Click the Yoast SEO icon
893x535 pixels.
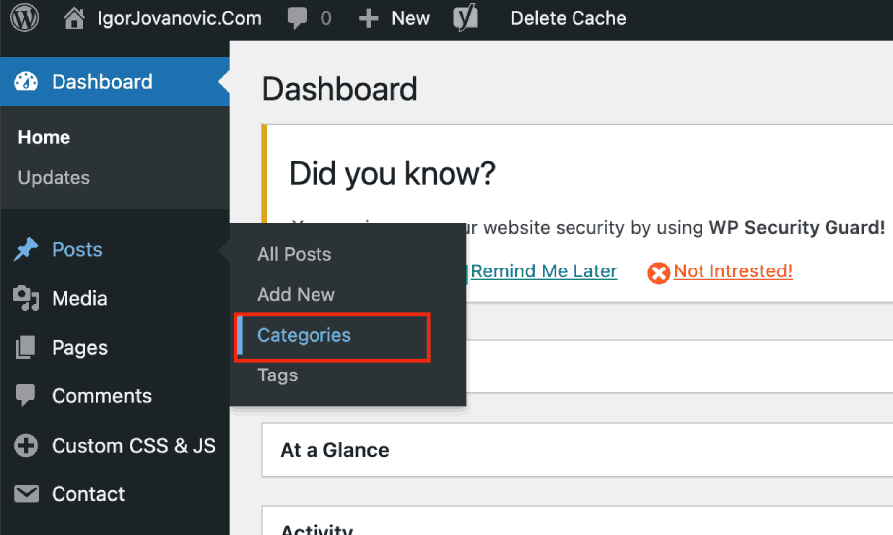(x=466, y=18)
